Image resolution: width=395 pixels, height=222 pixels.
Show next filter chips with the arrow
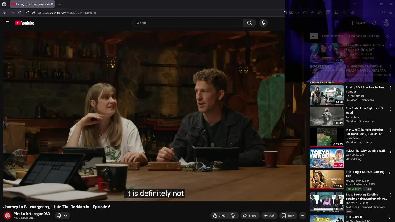point(388,36)
